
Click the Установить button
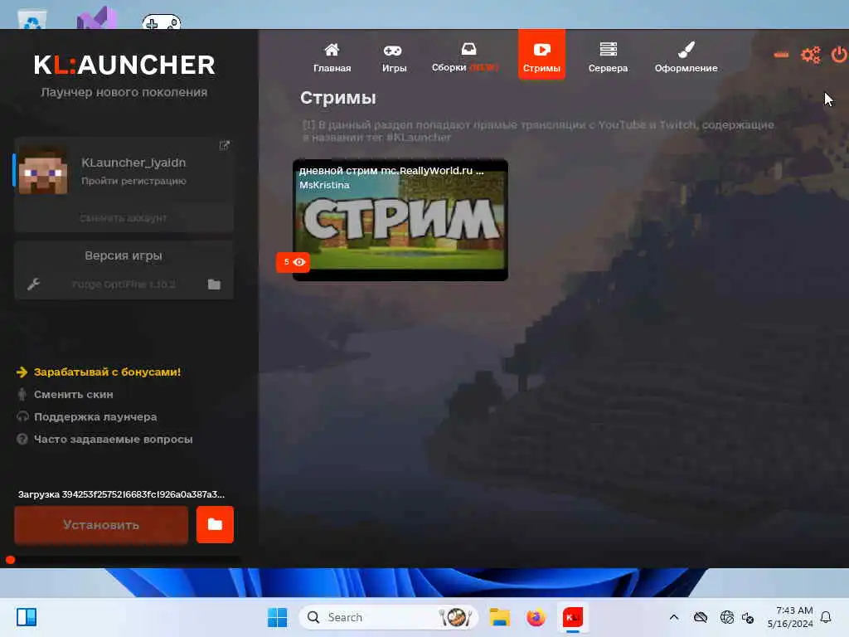click(x=101, y=525)
